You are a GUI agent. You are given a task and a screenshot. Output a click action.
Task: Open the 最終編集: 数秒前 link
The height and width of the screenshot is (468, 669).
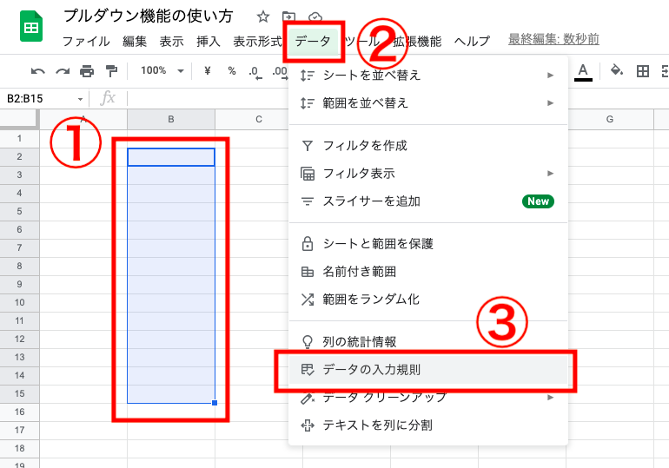pos(553,39)
